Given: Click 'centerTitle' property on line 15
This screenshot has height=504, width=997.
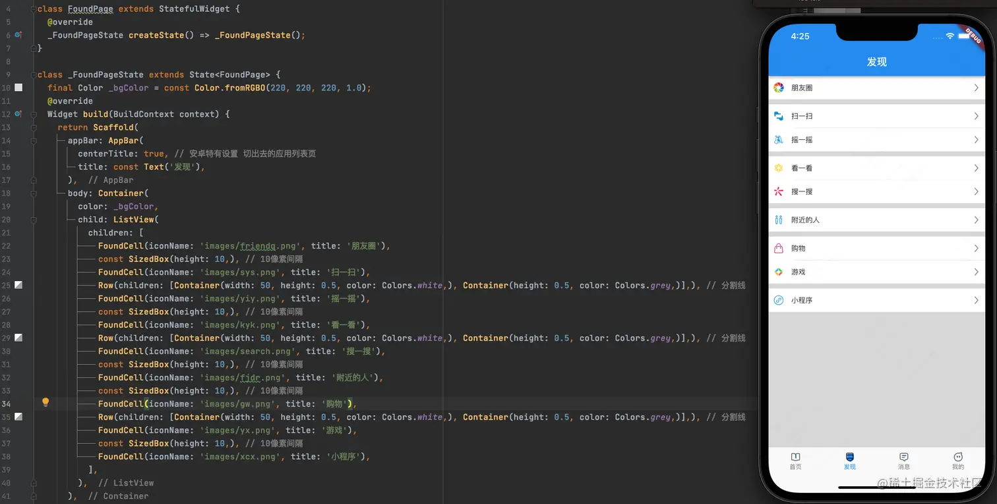Looking at the screenshot, I should click(x=106, y=154).
